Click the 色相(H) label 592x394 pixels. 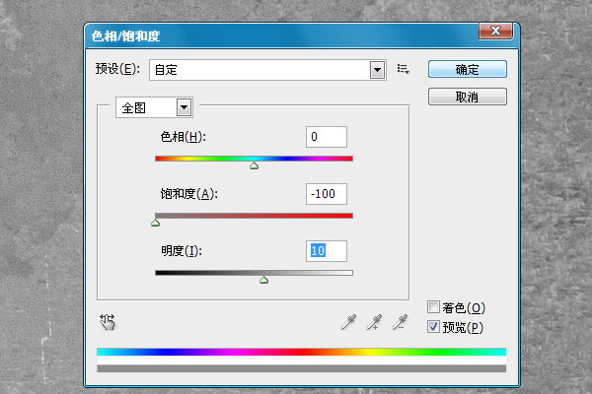click(x=184, y=137)
